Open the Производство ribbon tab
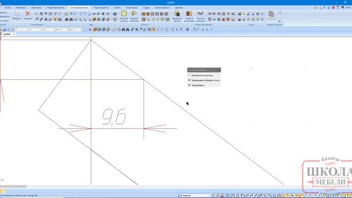Screen dimensions: 352x198 click(x=101, y=8)
